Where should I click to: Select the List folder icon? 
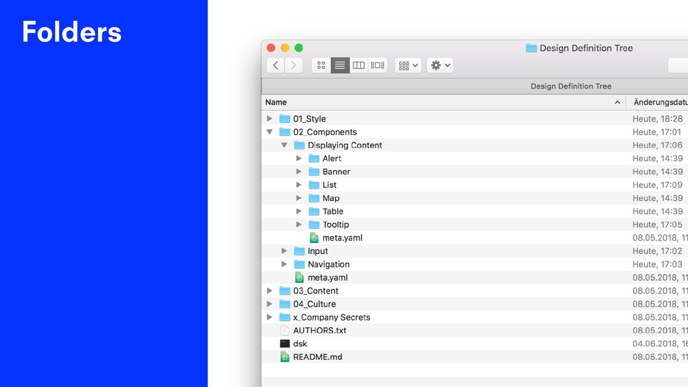314,185
